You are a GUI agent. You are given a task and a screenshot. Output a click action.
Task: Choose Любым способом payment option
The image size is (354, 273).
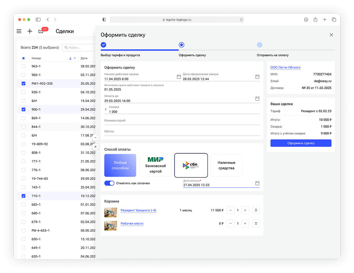coord(120,165)
